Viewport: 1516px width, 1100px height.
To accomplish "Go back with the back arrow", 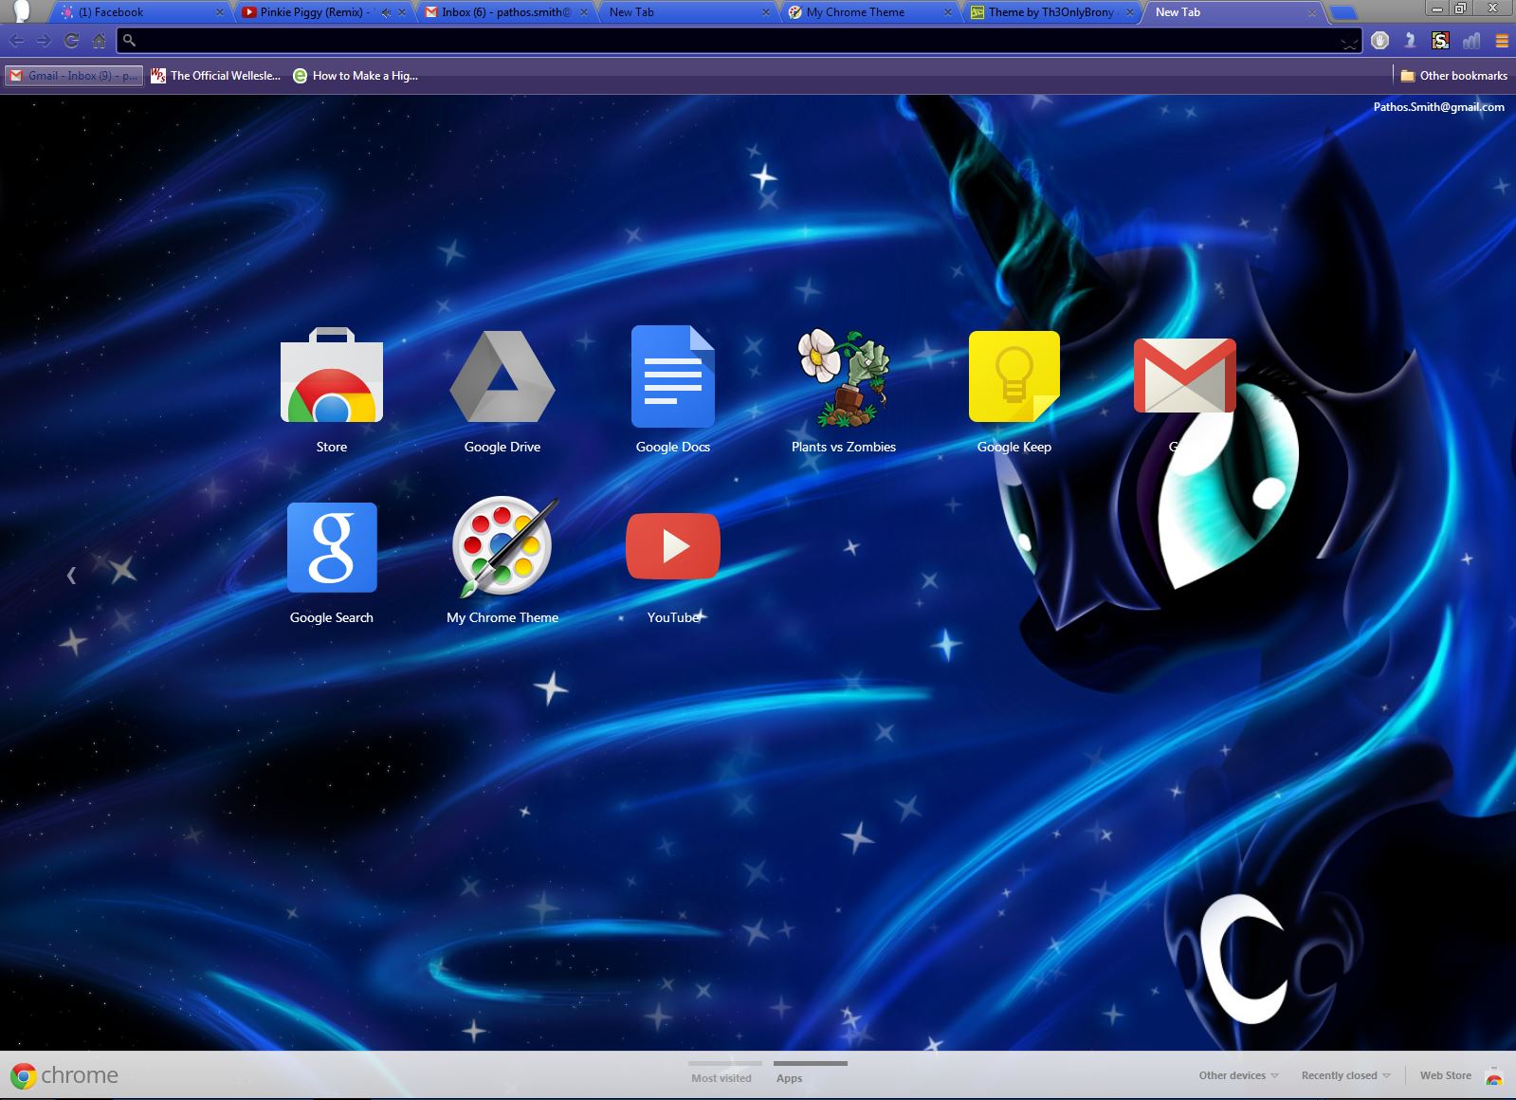I will (x=17, y=41).
